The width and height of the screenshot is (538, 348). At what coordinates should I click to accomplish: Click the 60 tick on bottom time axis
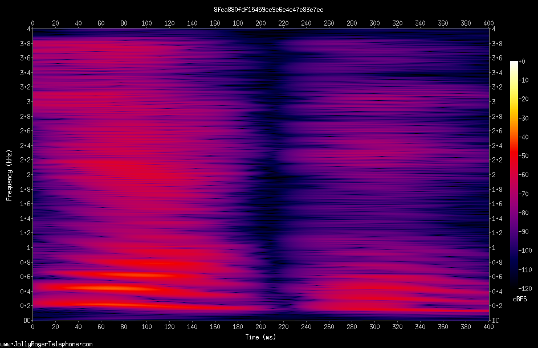[x=101, y=327]
